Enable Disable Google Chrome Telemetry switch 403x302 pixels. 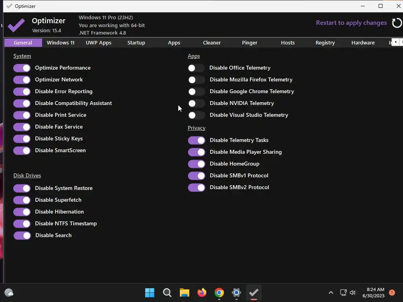196,92
